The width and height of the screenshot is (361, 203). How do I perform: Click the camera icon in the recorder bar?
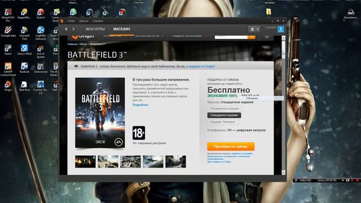(x=347, y=180)
